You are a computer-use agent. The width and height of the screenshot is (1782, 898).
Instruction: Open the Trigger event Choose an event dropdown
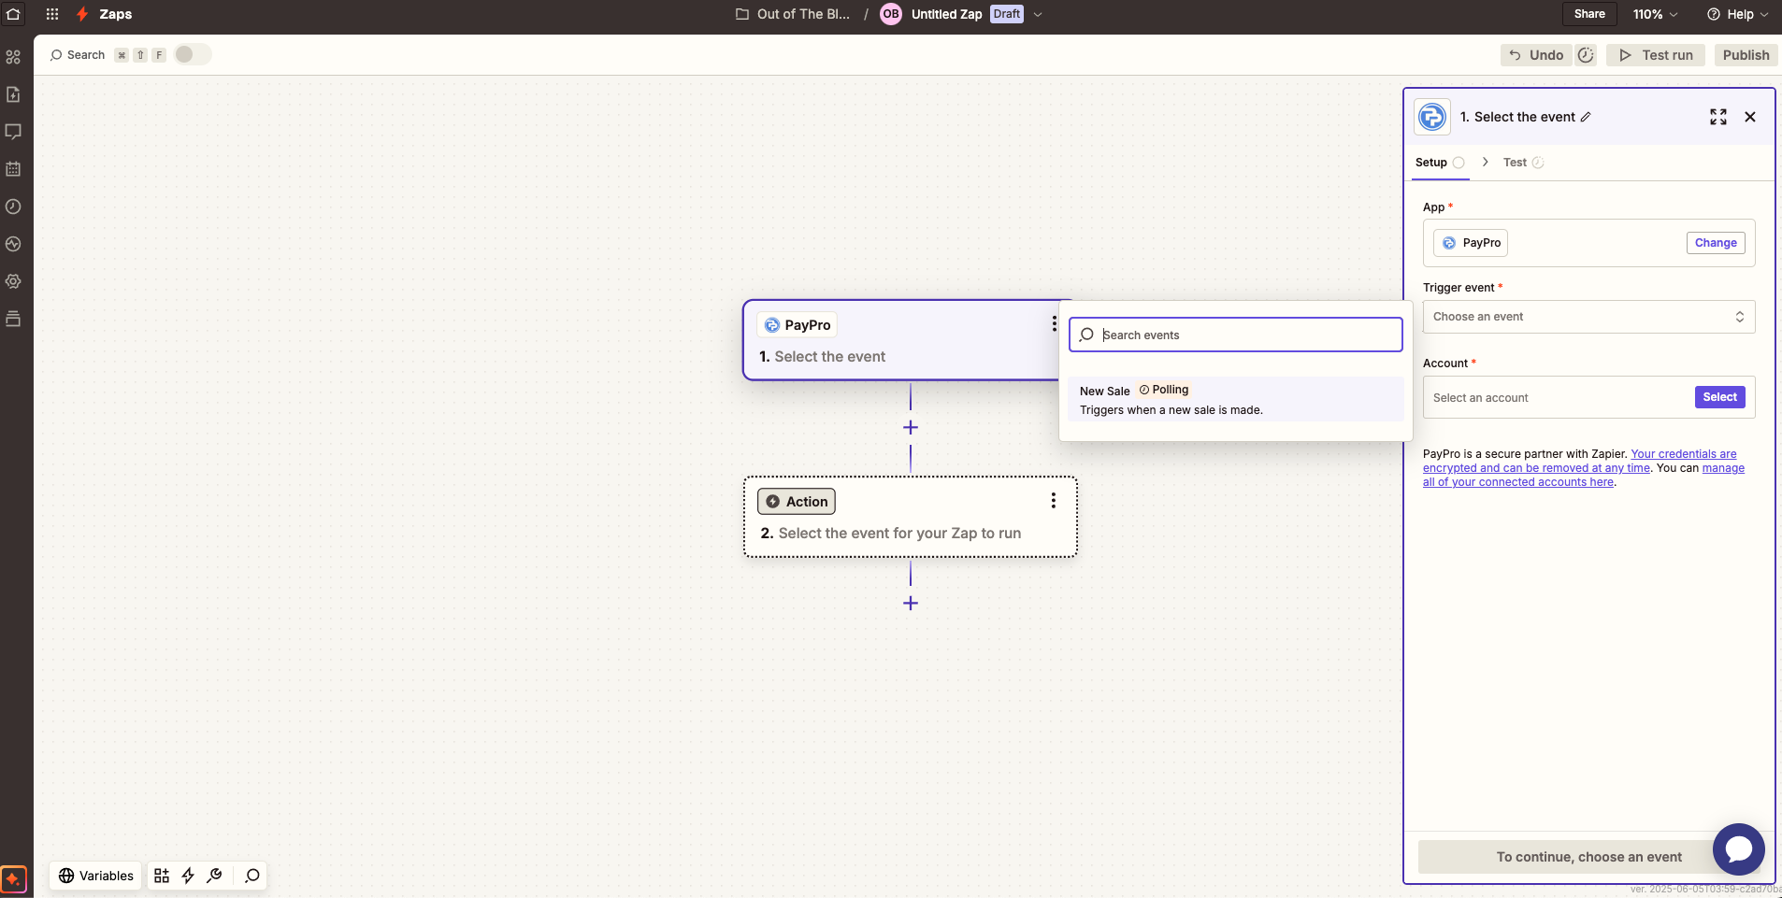(x=1589, y=317)
